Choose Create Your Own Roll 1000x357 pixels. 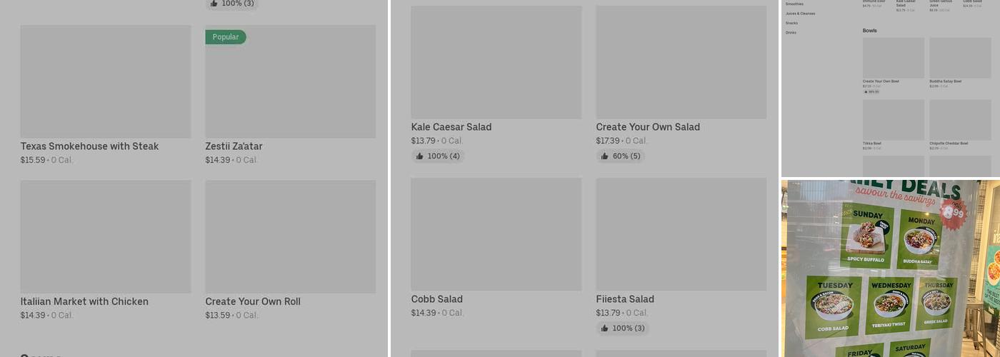(253, 301)
